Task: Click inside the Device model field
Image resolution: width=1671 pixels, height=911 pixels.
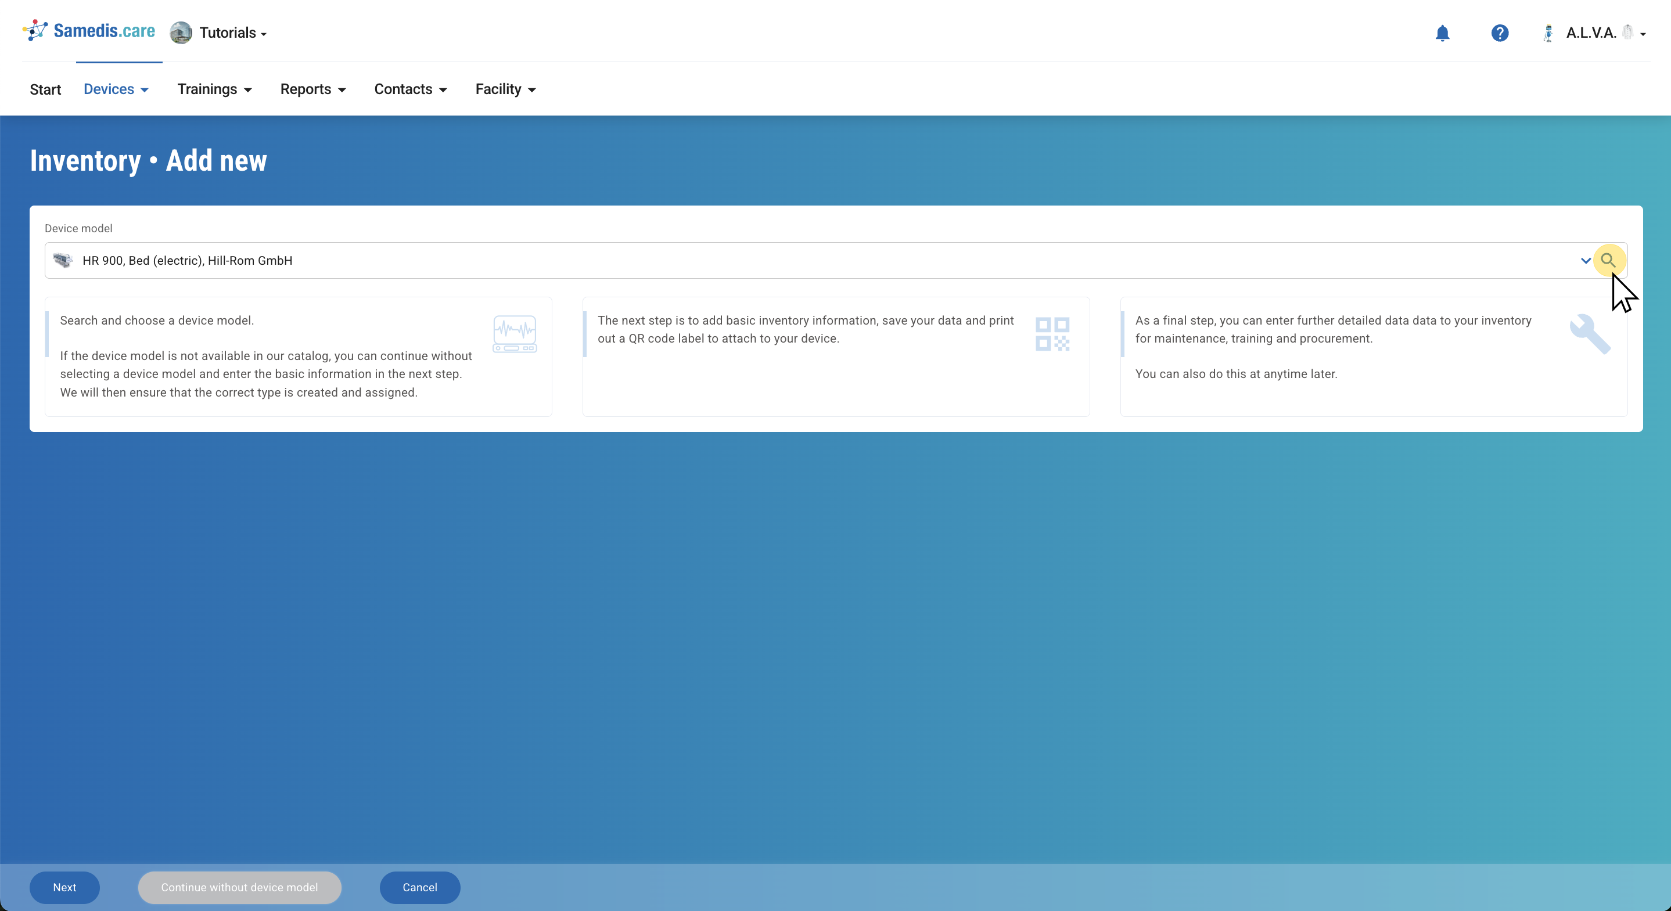Action: point(778,261)
